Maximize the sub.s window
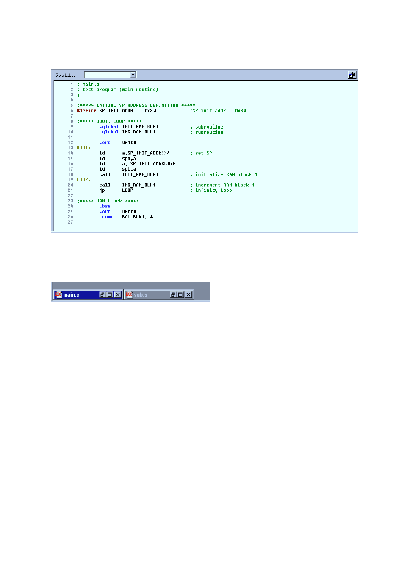This screenshot has height=571, width=404. pos(180,295)
